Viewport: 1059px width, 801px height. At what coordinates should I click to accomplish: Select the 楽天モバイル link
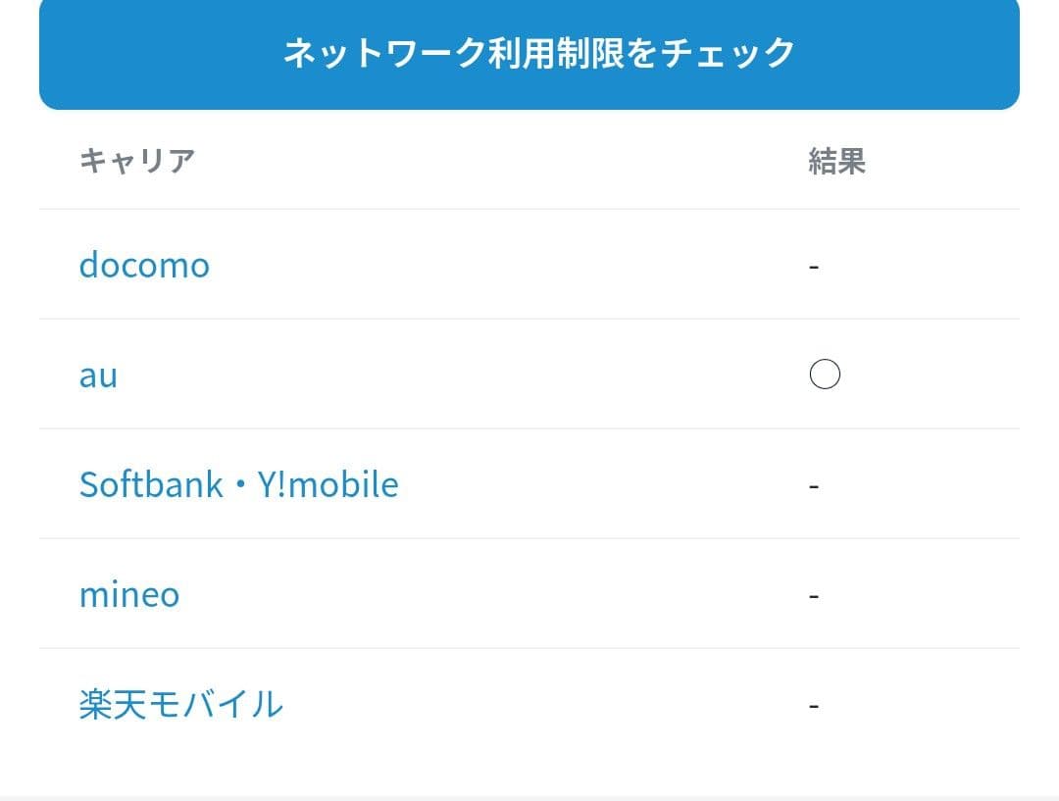(180, 704)
